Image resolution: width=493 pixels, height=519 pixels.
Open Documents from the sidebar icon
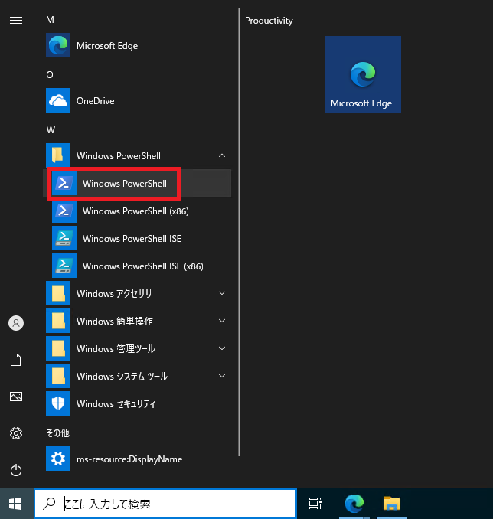click(x=16, y=360)
